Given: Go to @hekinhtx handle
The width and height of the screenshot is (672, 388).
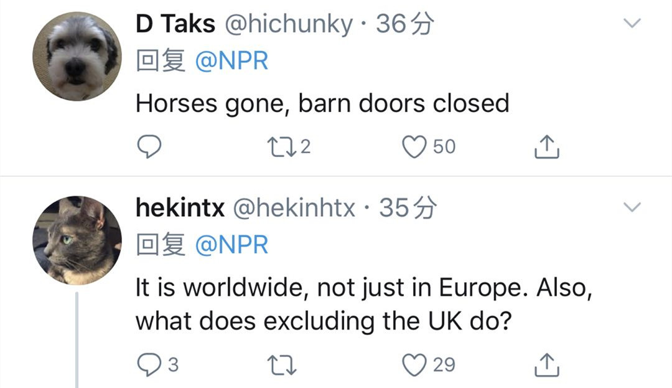Looking at the screenshot, I should pos(294,208).
